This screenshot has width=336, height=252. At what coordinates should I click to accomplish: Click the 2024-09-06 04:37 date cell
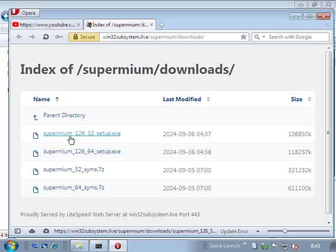187,134
